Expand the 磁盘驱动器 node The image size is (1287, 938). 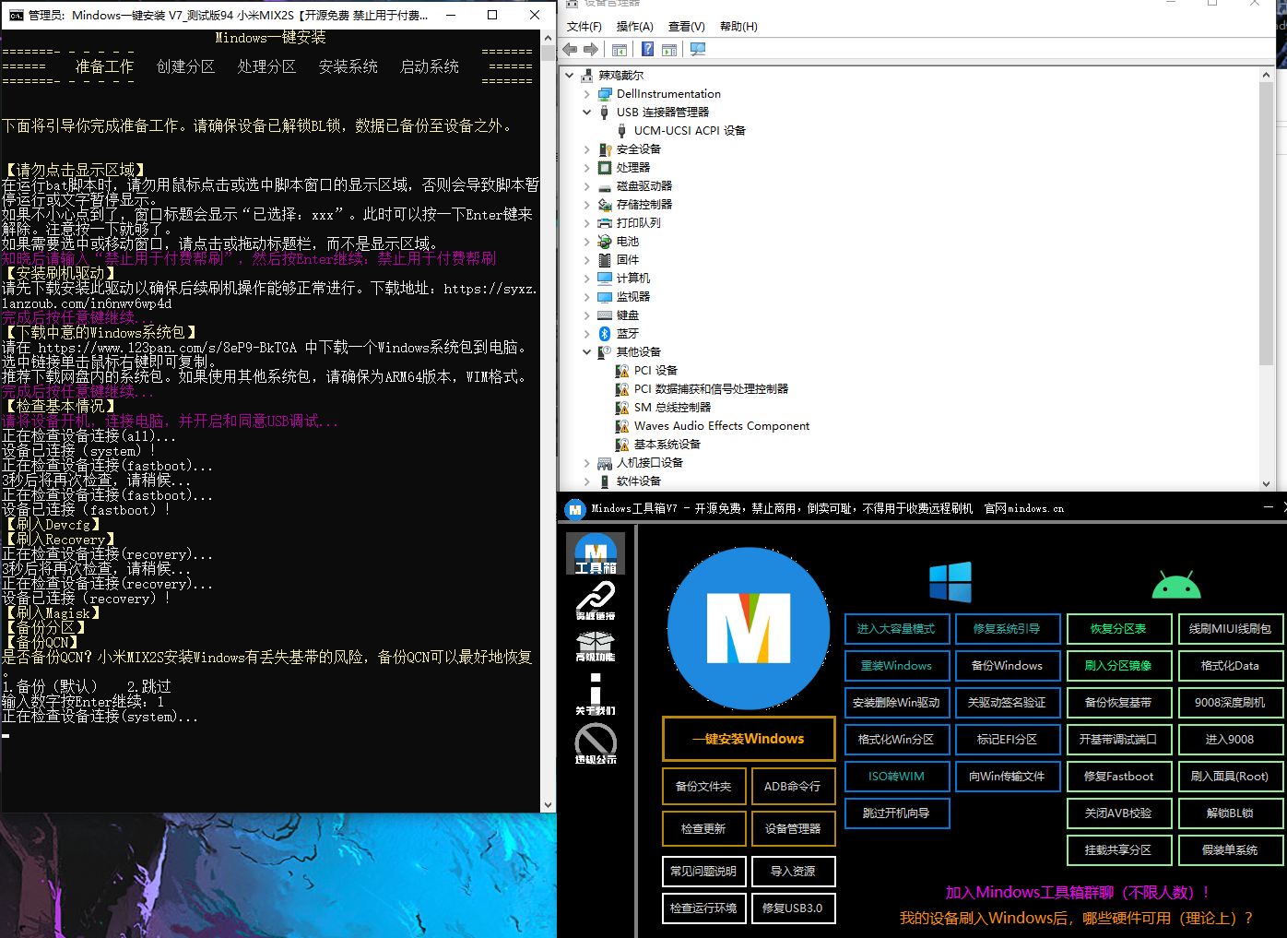pos(587,185)
